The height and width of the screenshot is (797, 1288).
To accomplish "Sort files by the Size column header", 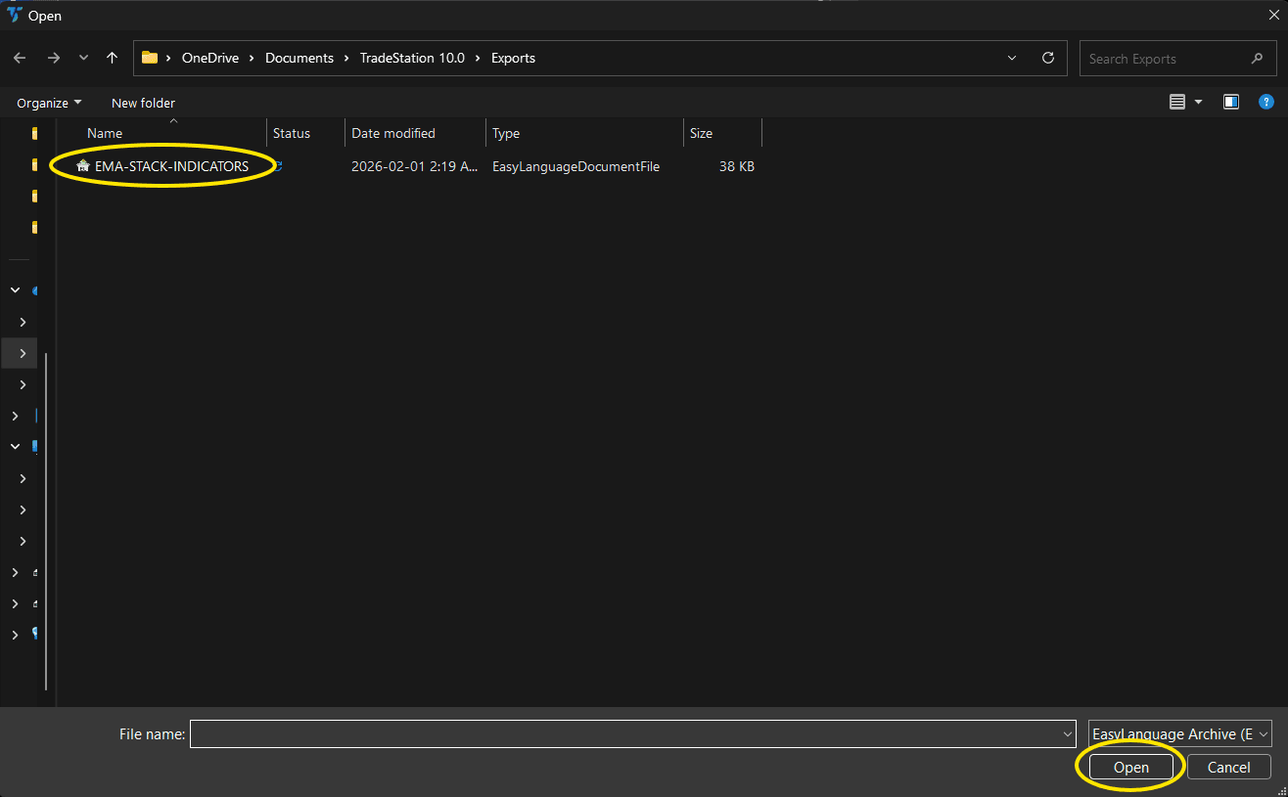I will (702, 133).
